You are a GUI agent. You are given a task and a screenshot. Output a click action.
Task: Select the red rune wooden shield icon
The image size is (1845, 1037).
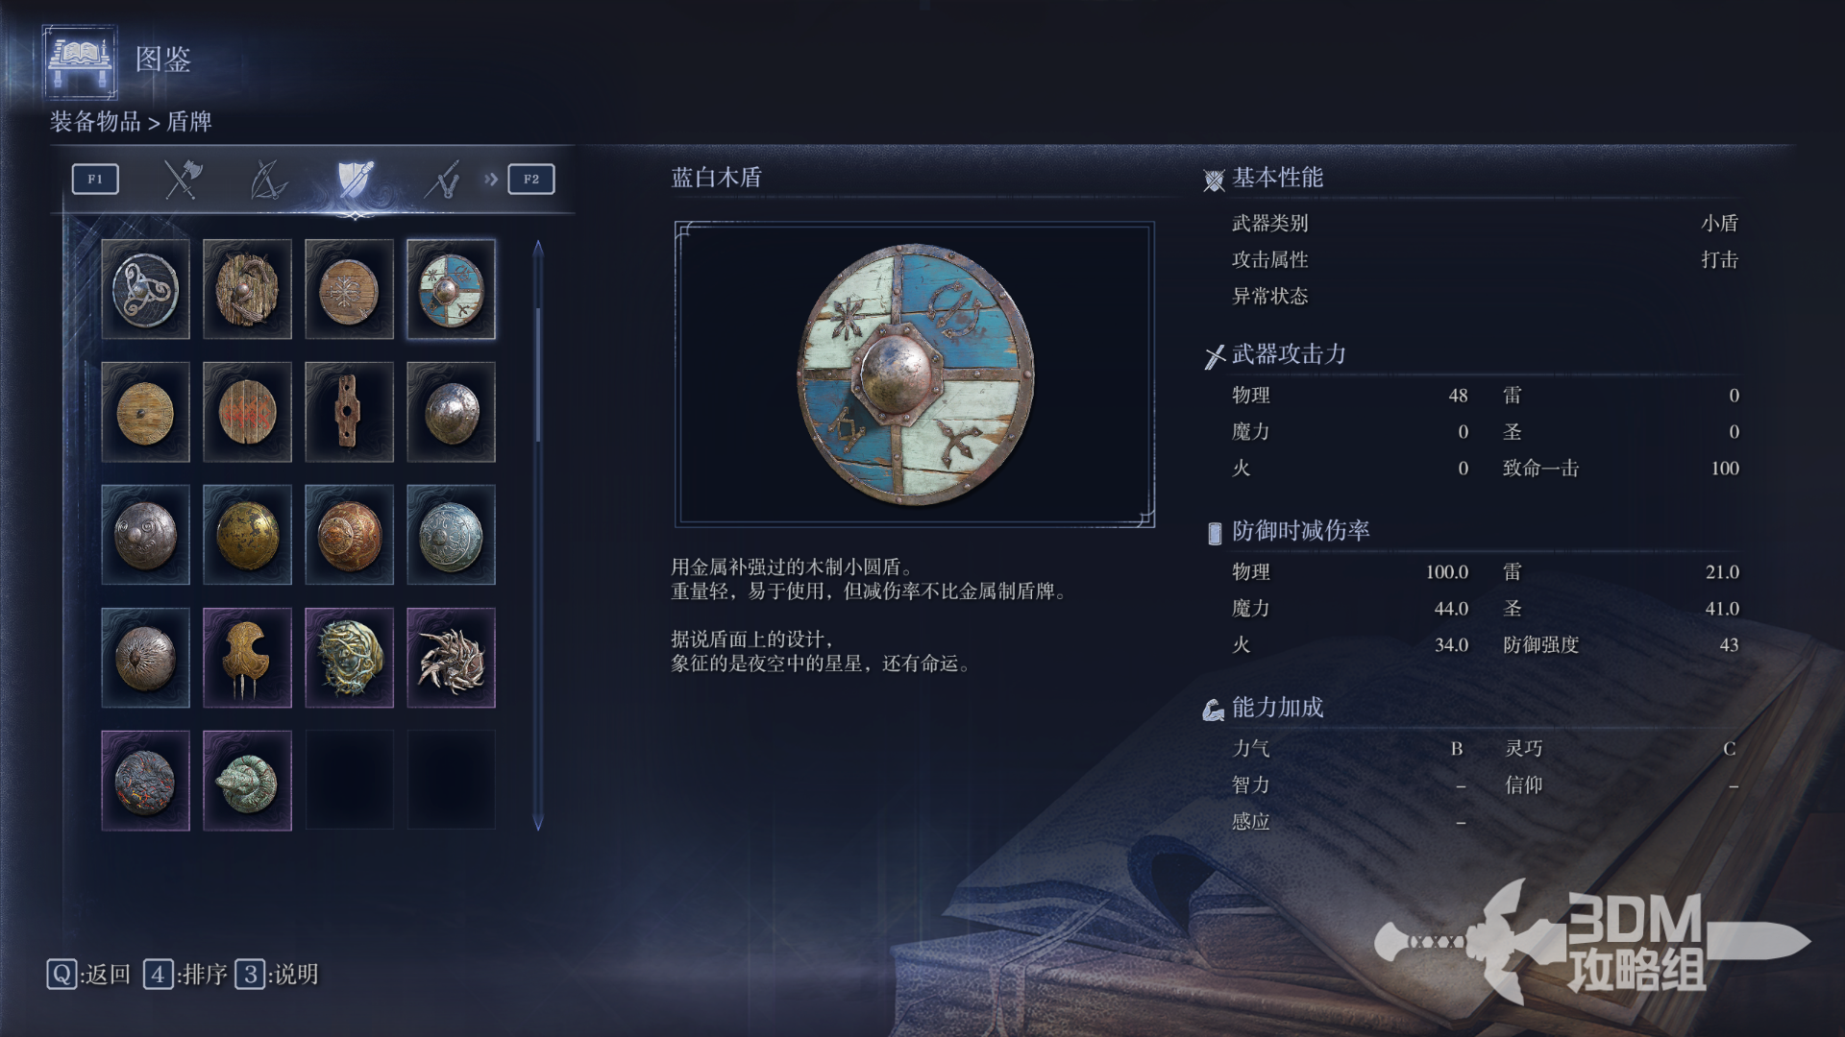[247, 412]
